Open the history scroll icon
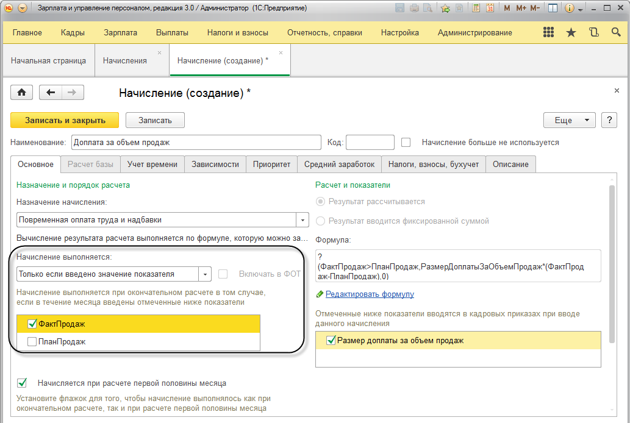 [x=593, y=33]
